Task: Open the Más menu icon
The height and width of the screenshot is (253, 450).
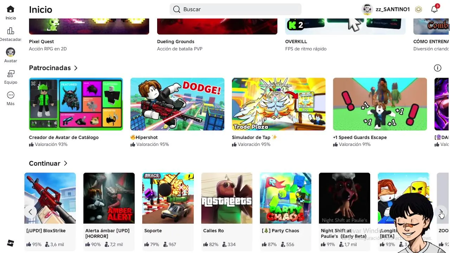Action: [x=11, y=95]
